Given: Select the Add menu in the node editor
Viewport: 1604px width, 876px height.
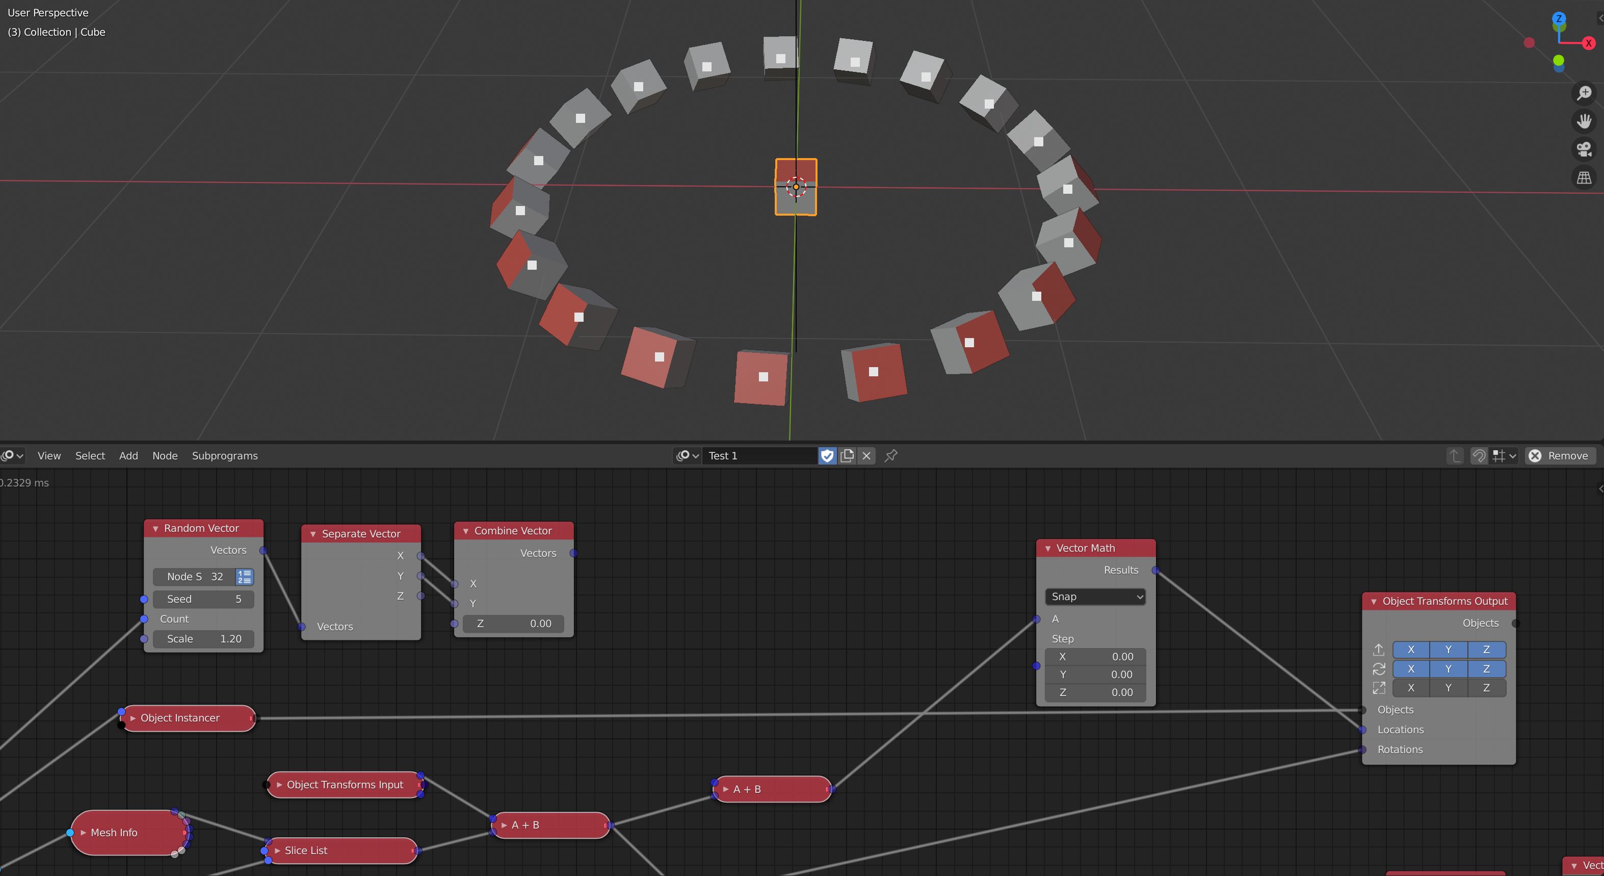Looking at the screenshot, I should [127, 455].
